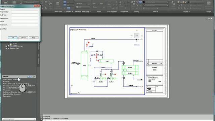Click Cancel in Drawing Properties dialog
Screen dimensions: 215x121
click(23, 38)
